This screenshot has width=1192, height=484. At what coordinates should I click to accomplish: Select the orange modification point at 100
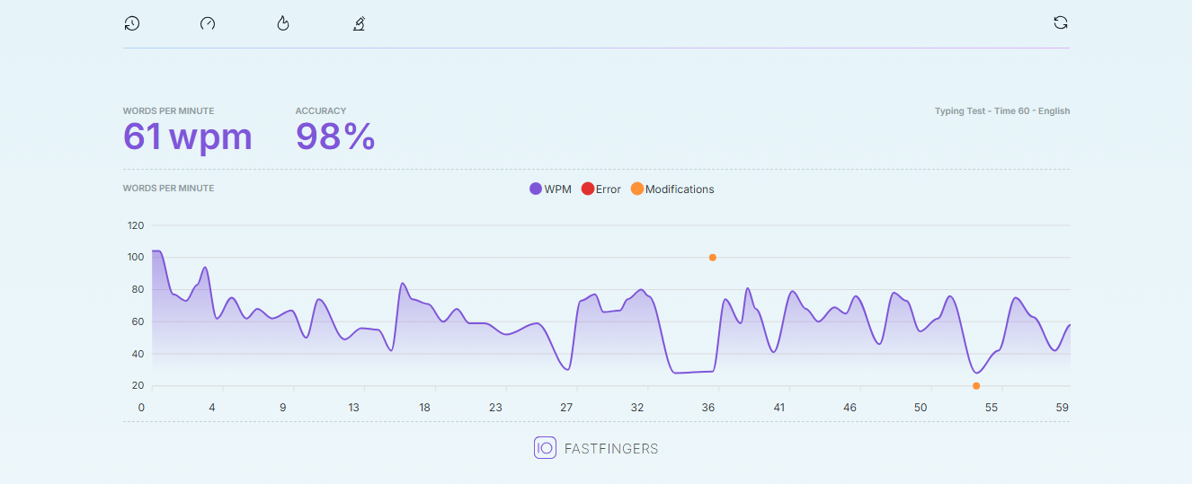click(713, 258)
